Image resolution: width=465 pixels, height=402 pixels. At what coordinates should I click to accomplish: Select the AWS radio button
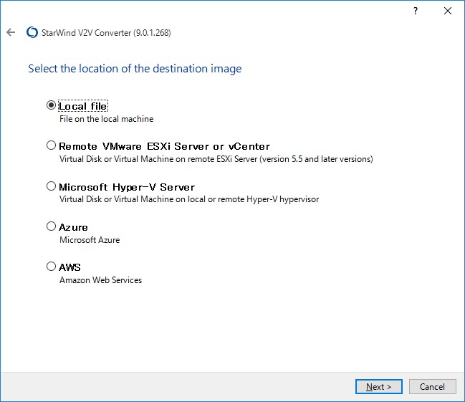pyautogui.click(x=51, y=267)
